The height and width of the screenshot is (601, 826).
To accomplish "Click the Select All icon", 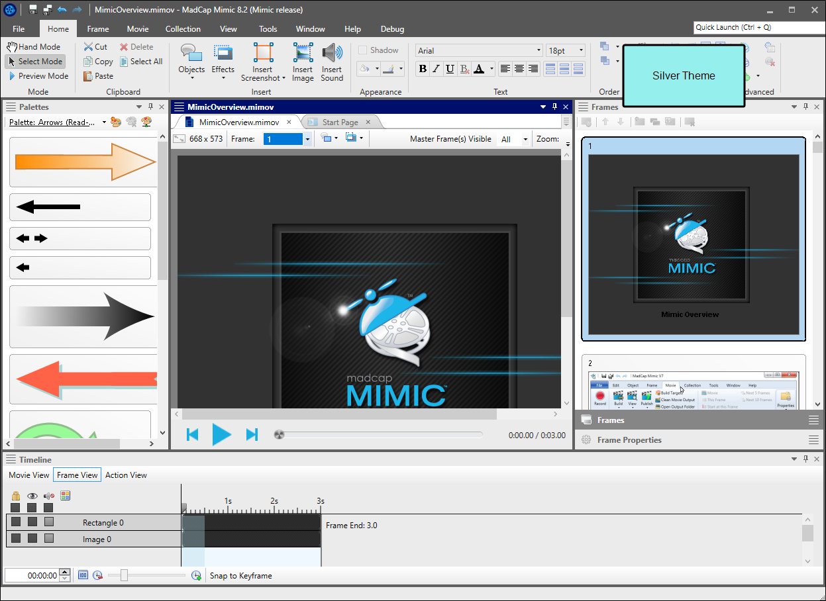I will (124, 62).
